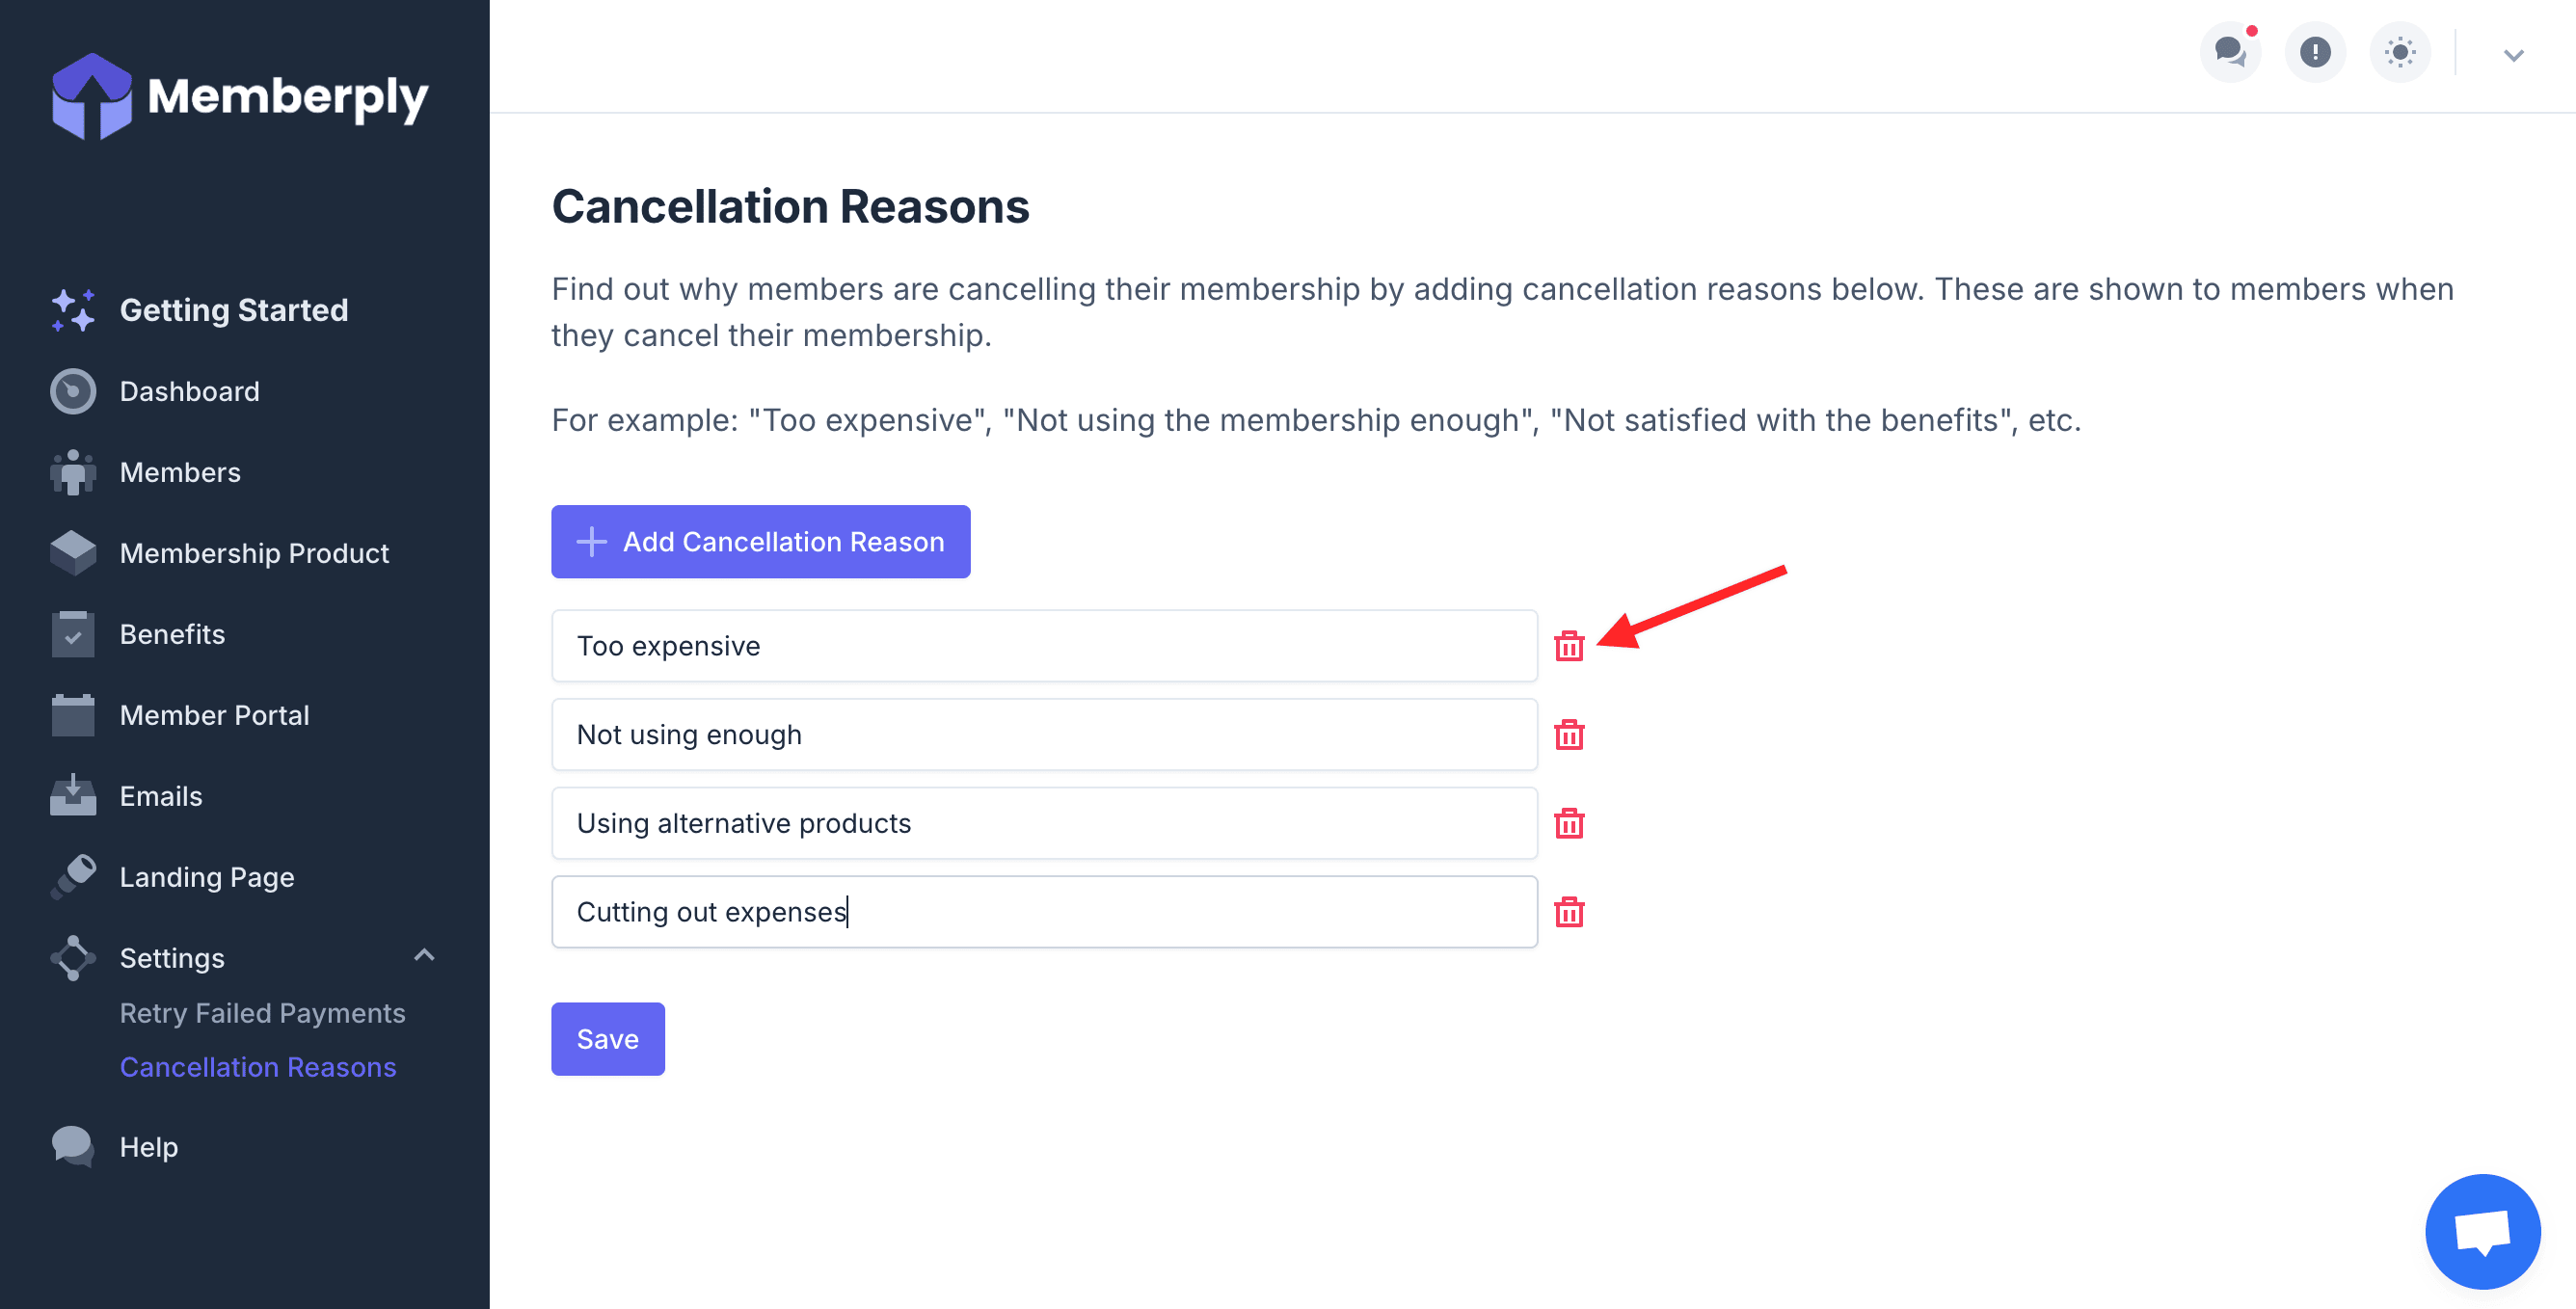This screenshot has width=2576, height=1309.
Task: Toggle the light/dark theme sun icon
Action: point(2399,52)
